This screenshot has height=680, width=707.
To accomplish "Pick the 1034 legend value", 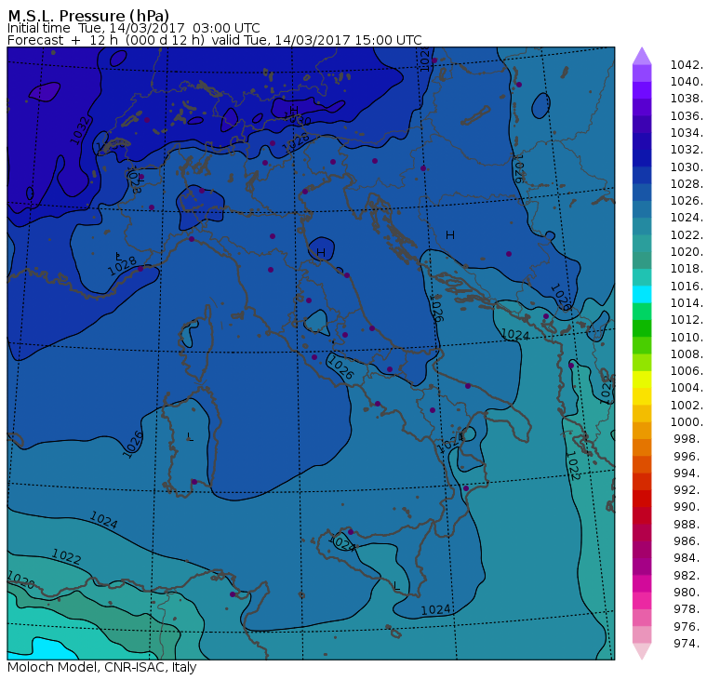I will 687,133.
